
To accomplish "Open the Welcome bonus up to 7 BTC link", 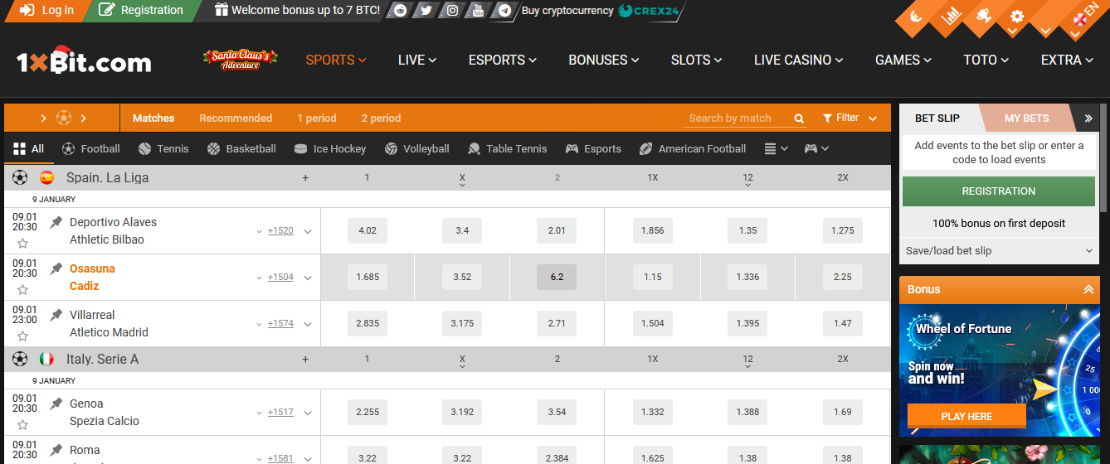I will coord(297,11).
